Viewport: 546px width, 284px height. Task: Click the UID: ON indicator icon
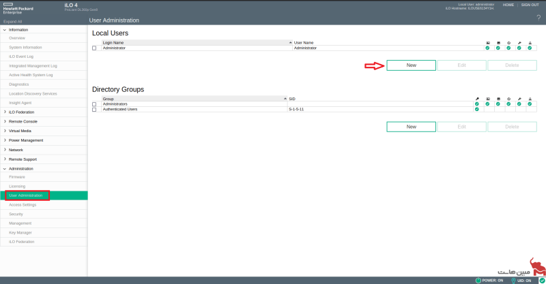tap(513, 280)
